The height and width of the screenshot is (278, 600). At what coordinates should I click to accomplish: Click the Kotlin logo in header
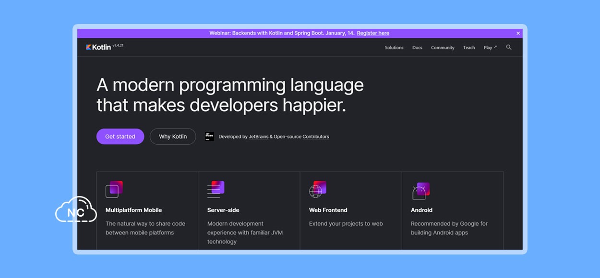(x=98, y=47)
